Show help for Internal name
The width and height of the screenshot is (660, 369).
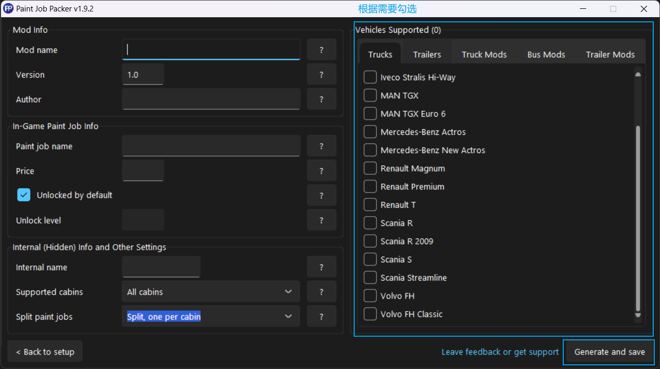pos(321,267)
